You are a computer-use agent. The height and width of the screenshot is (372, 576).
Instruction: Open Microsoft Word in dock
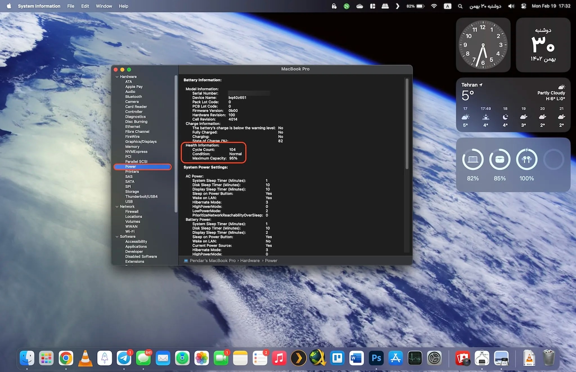point(356,358)
